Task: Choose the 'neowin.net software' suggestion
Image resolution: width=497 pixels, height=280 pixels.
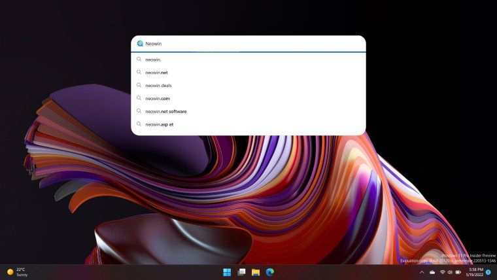Action: [166, 111]
